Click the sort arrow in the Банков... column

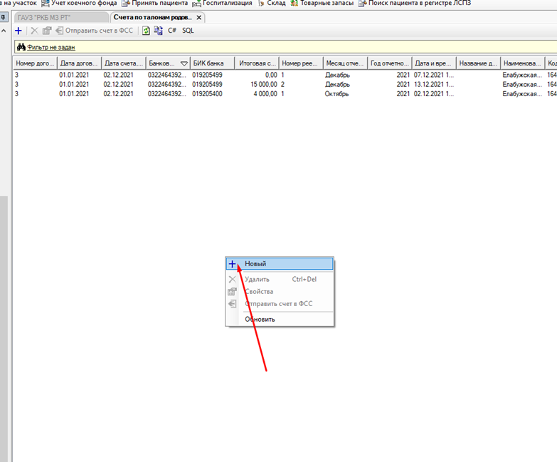tap(184, 63)
